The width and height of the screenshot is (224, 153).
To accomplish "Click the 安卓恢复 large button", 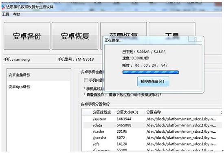I will point(75,36).
